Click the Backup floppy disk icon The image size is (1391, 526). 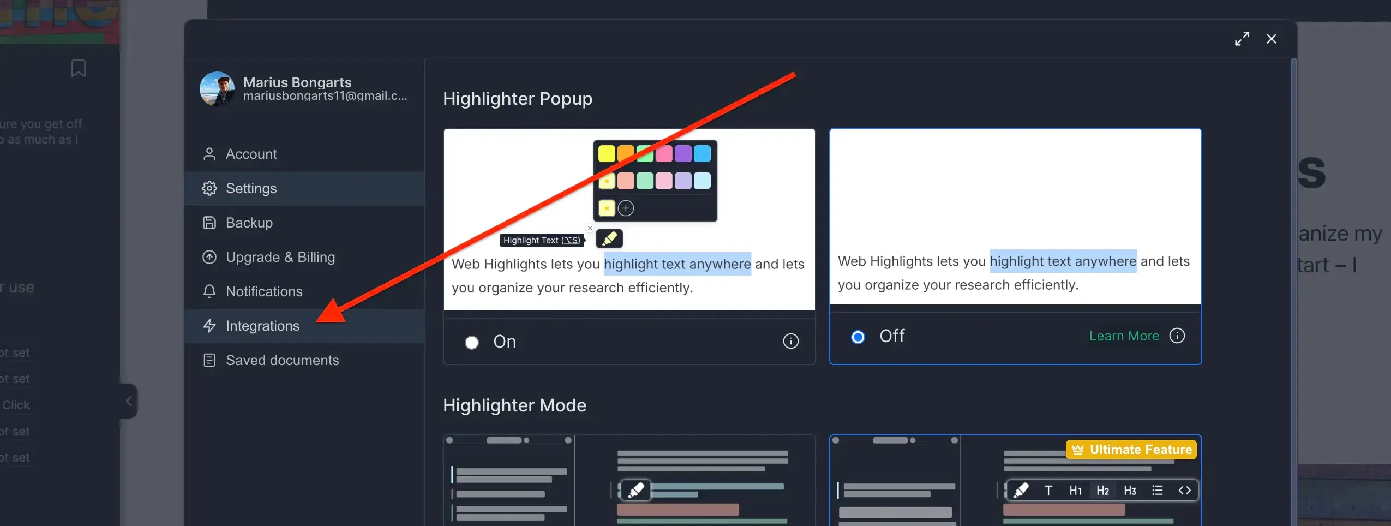click(209, 223)
